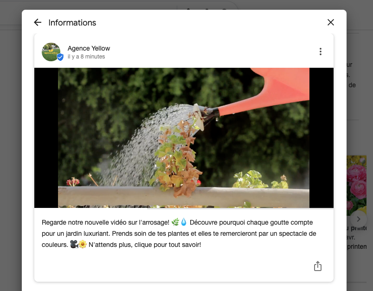Open the Agence Yellow profile picture

coord(51,52)
